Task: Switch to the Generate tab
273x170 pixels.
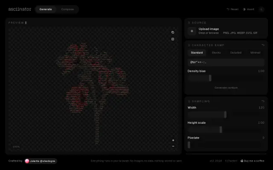Action: click(x=46, y=9)
